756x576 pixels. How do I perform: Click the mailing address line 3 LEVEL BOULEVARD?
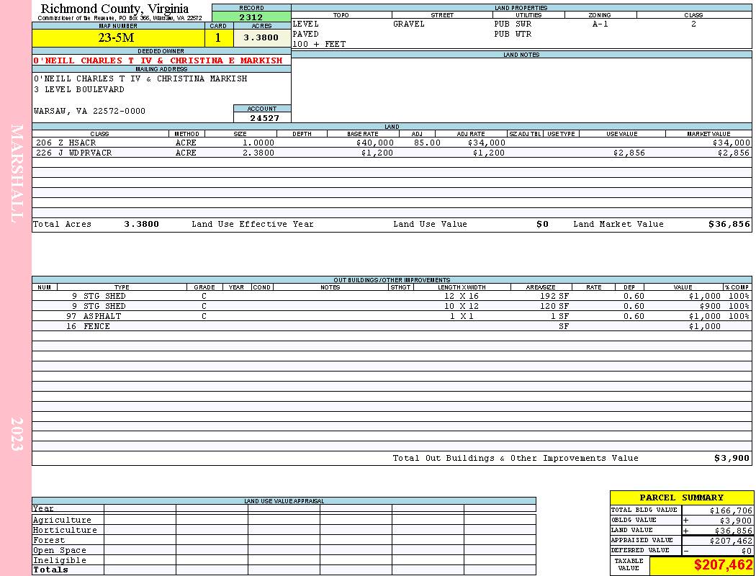pyautogui.click(x=79, y=89)
